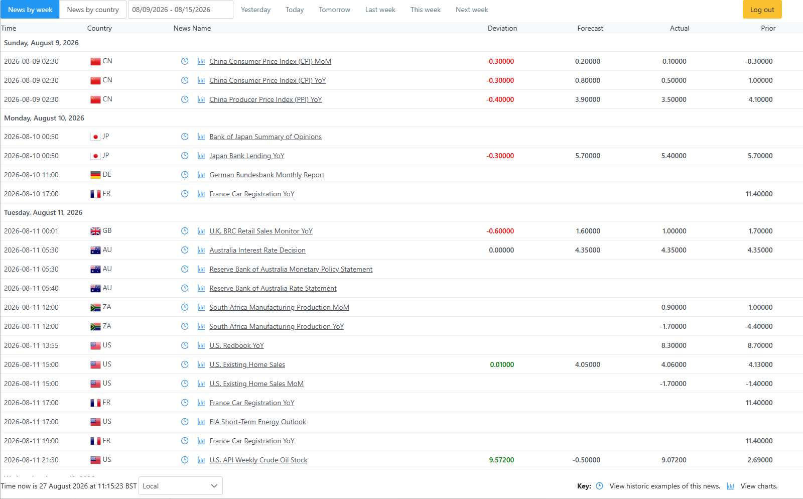Click the CN flag on China CPI MoM row
Viewport: 803px width, 499px height.
[x=95, y=61]
